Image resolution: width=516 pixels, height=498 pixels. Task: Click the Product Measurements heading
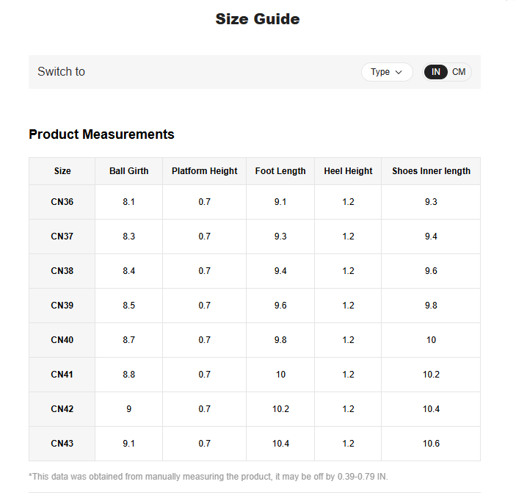[101, 134]
